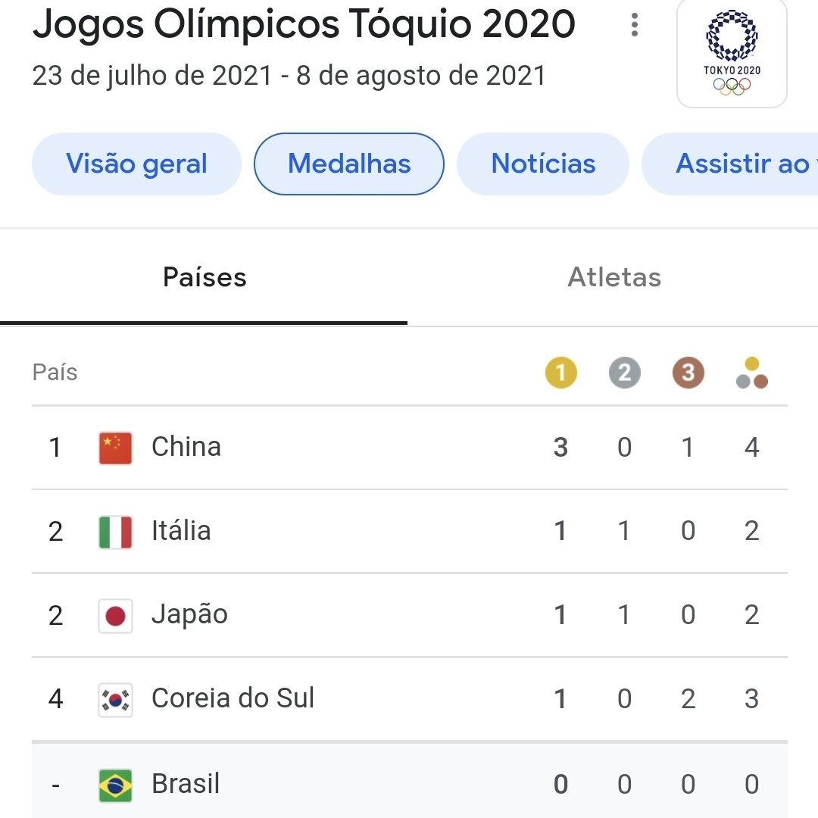Click the gold medal column icon
This screenshot has width=818, height=818.
560,373
